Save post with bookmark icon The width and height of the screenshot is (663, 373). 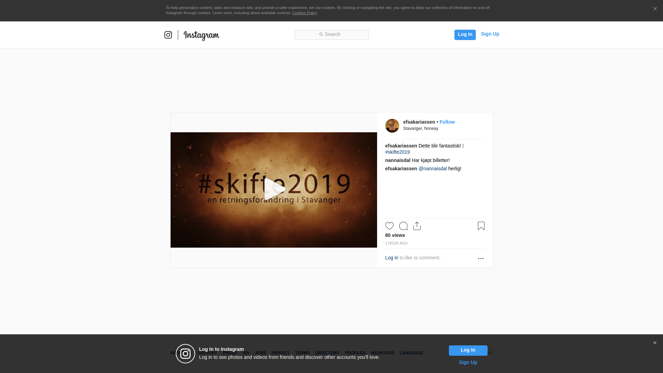(x=481, y=226)
